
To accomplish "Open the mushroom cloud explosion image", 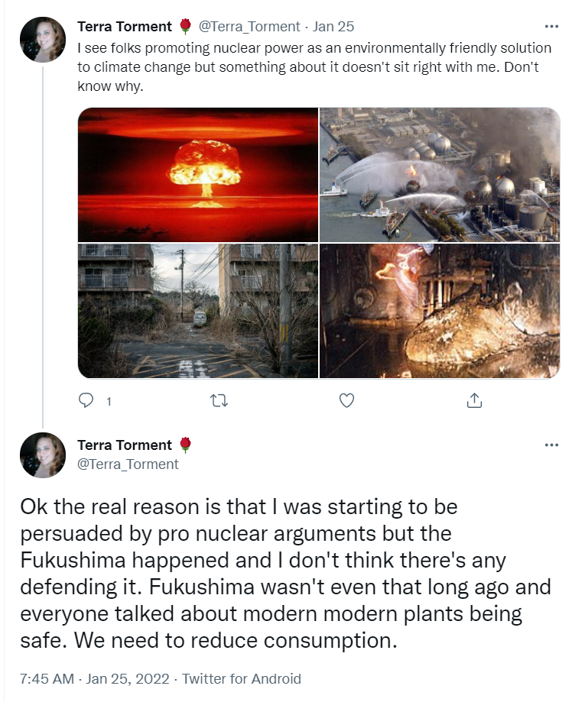I will 198,175.
